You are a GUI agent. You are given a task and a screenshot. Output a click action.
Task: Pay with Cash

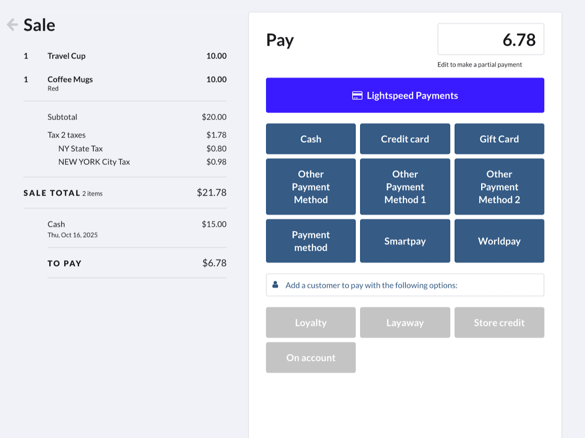[x=310, y=139]
